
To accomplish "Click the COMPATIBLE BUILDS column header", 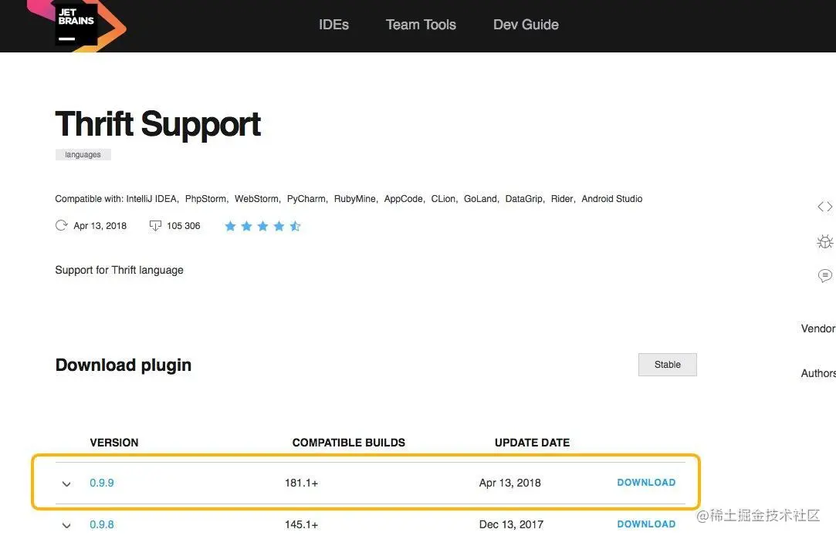I will coord(349,443).
